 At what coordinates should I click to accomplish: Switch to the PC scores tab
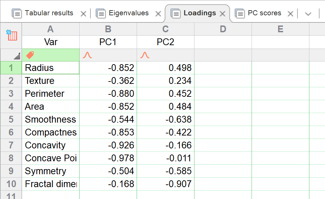(x=264, y=13)
